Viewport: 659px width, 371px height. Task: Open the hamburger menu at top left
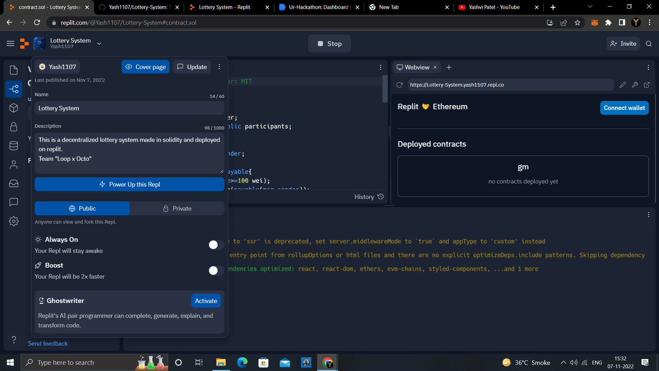[x=10, y=44]
